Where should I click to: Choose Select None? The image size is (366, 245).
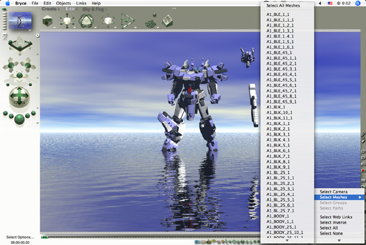point(339,233)
